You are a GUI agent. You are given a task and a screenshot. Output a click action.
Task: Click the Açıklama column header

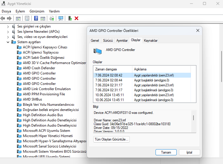click(161, 69)
